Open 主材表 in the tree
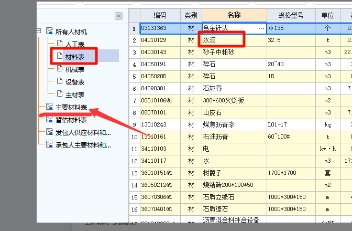This screenshot has height=231, width=352. [75, 94]
